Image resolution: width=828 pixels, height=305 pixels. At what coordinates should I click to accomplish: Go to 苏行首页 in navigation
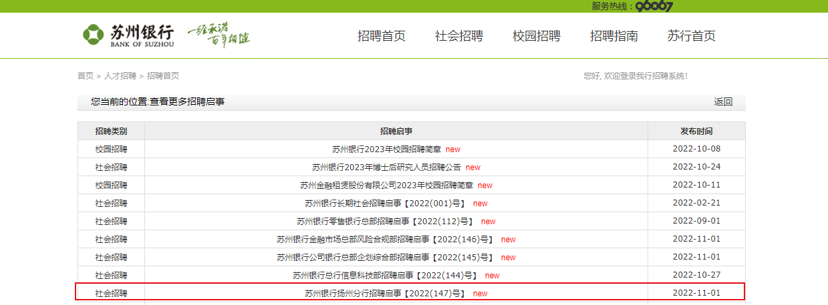click(692, 36)
